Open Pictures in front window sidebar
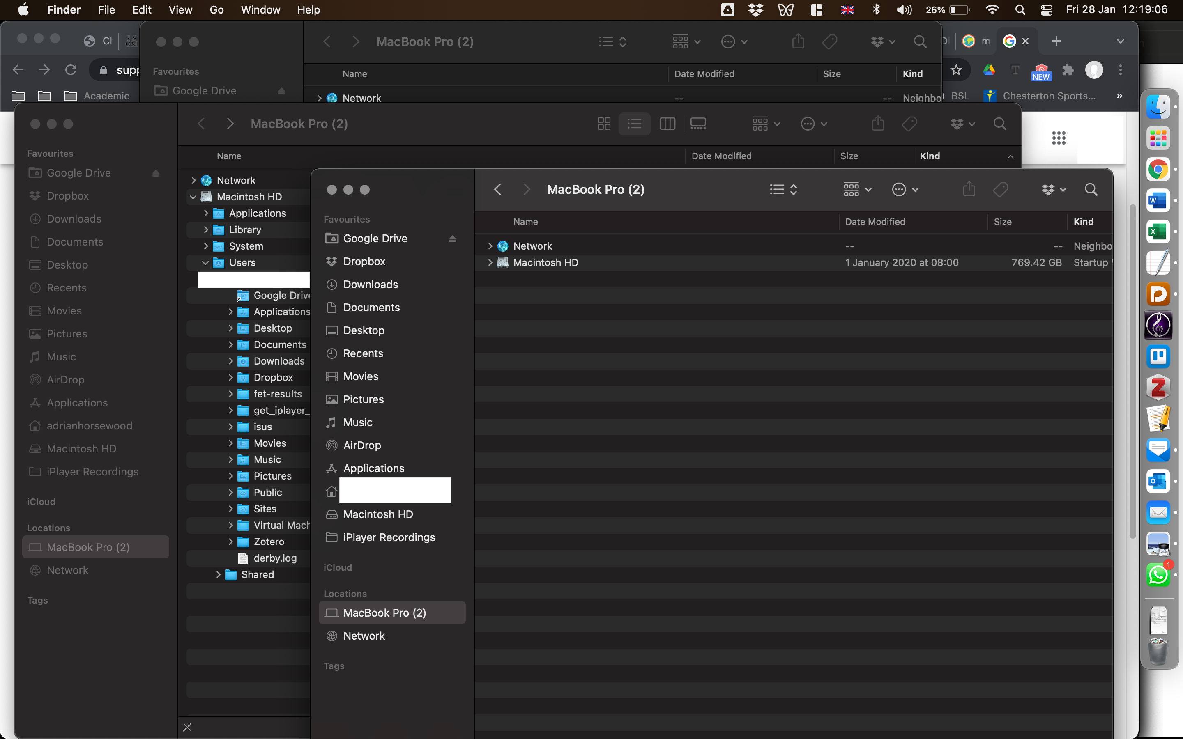Screen dimensions: 1183x739 [x=363, y=399]
